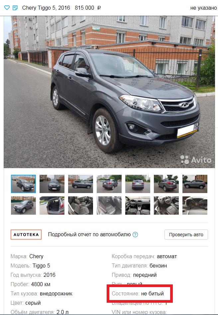Select the rear view thumbnail with red taillights

(x=138, y=184)
